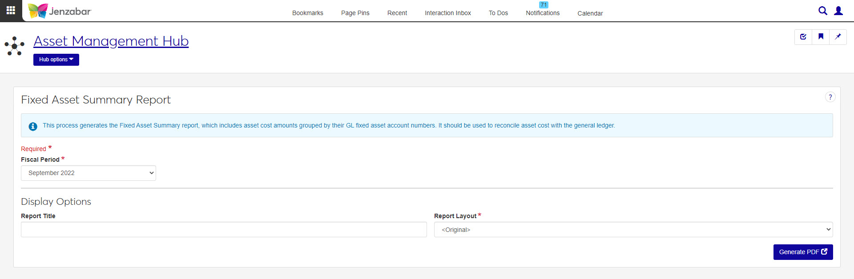Viewport: 854px width, 279px height.
Task: Open the Recent menu item
Action: pyautogui.click(x=397, y=13)
